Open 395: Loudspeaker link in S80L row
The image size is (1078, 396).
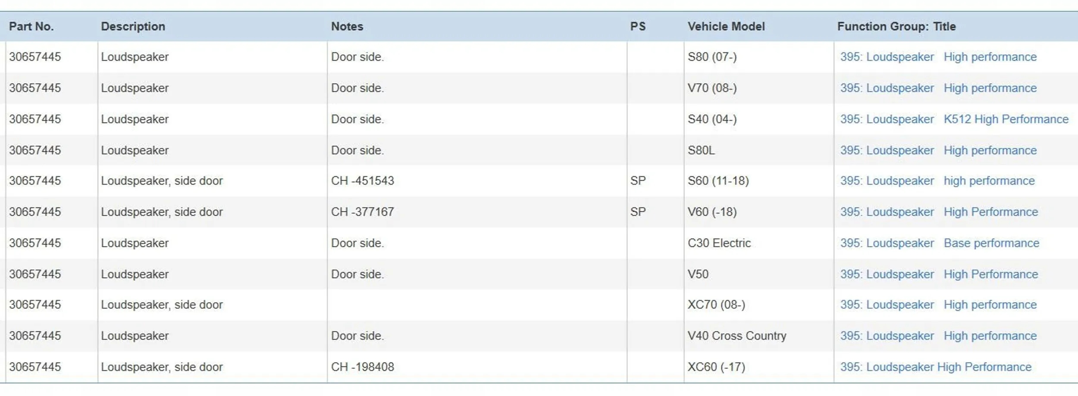[887, 150]
